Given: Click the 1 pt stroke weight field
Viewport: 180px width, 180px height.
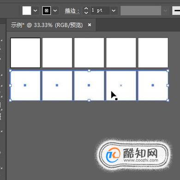Looking at the screenshot, I should 100,11.
